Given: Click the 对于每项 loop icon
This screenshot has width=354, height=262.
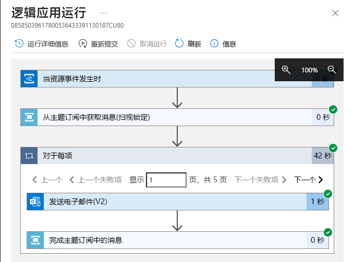Looking at the screenshot, I should point(29,156).
